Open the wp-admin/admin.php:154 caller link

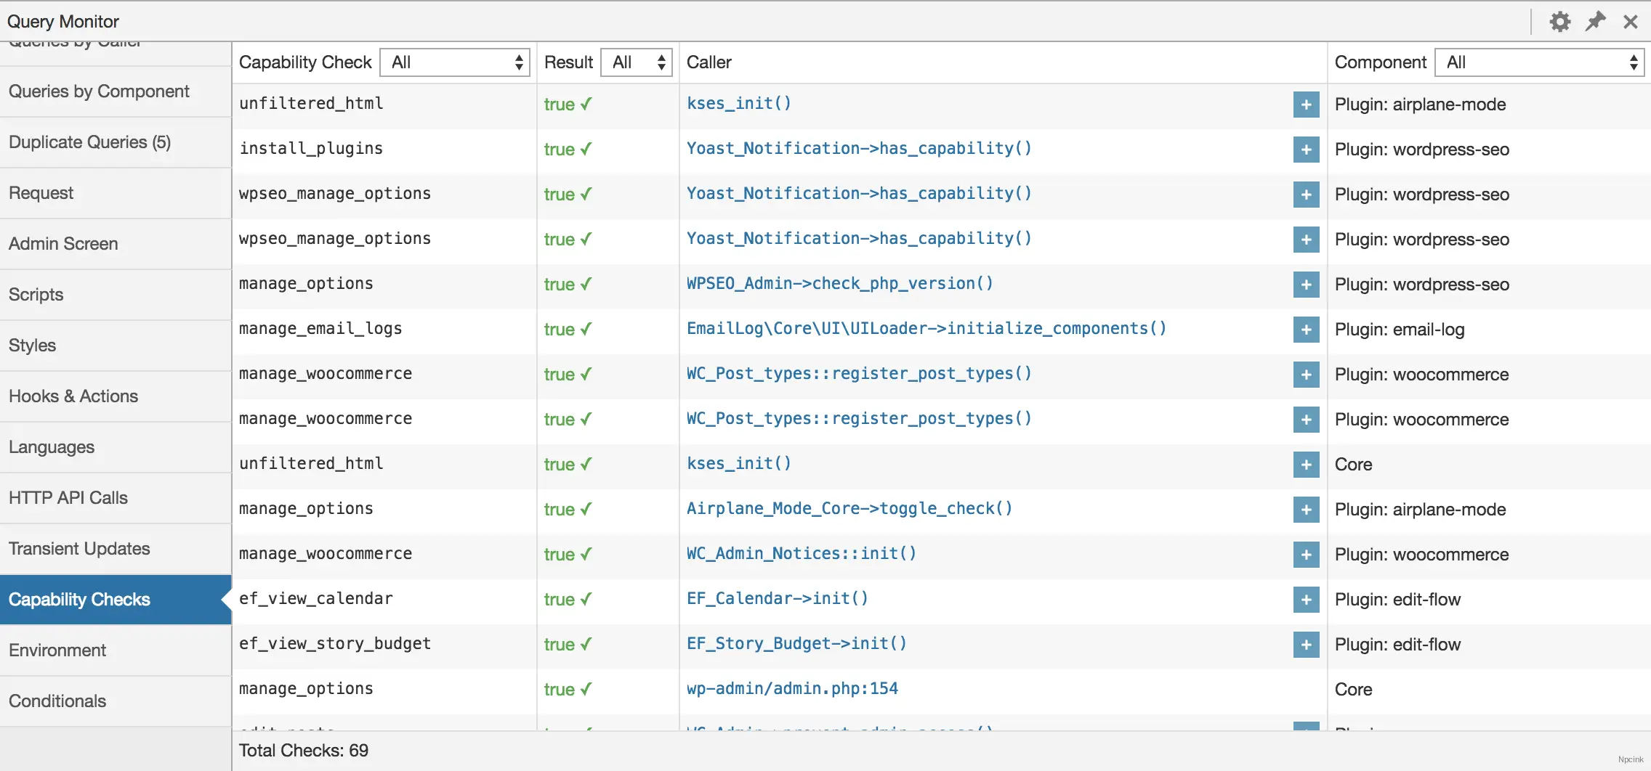tap(794, 688)
